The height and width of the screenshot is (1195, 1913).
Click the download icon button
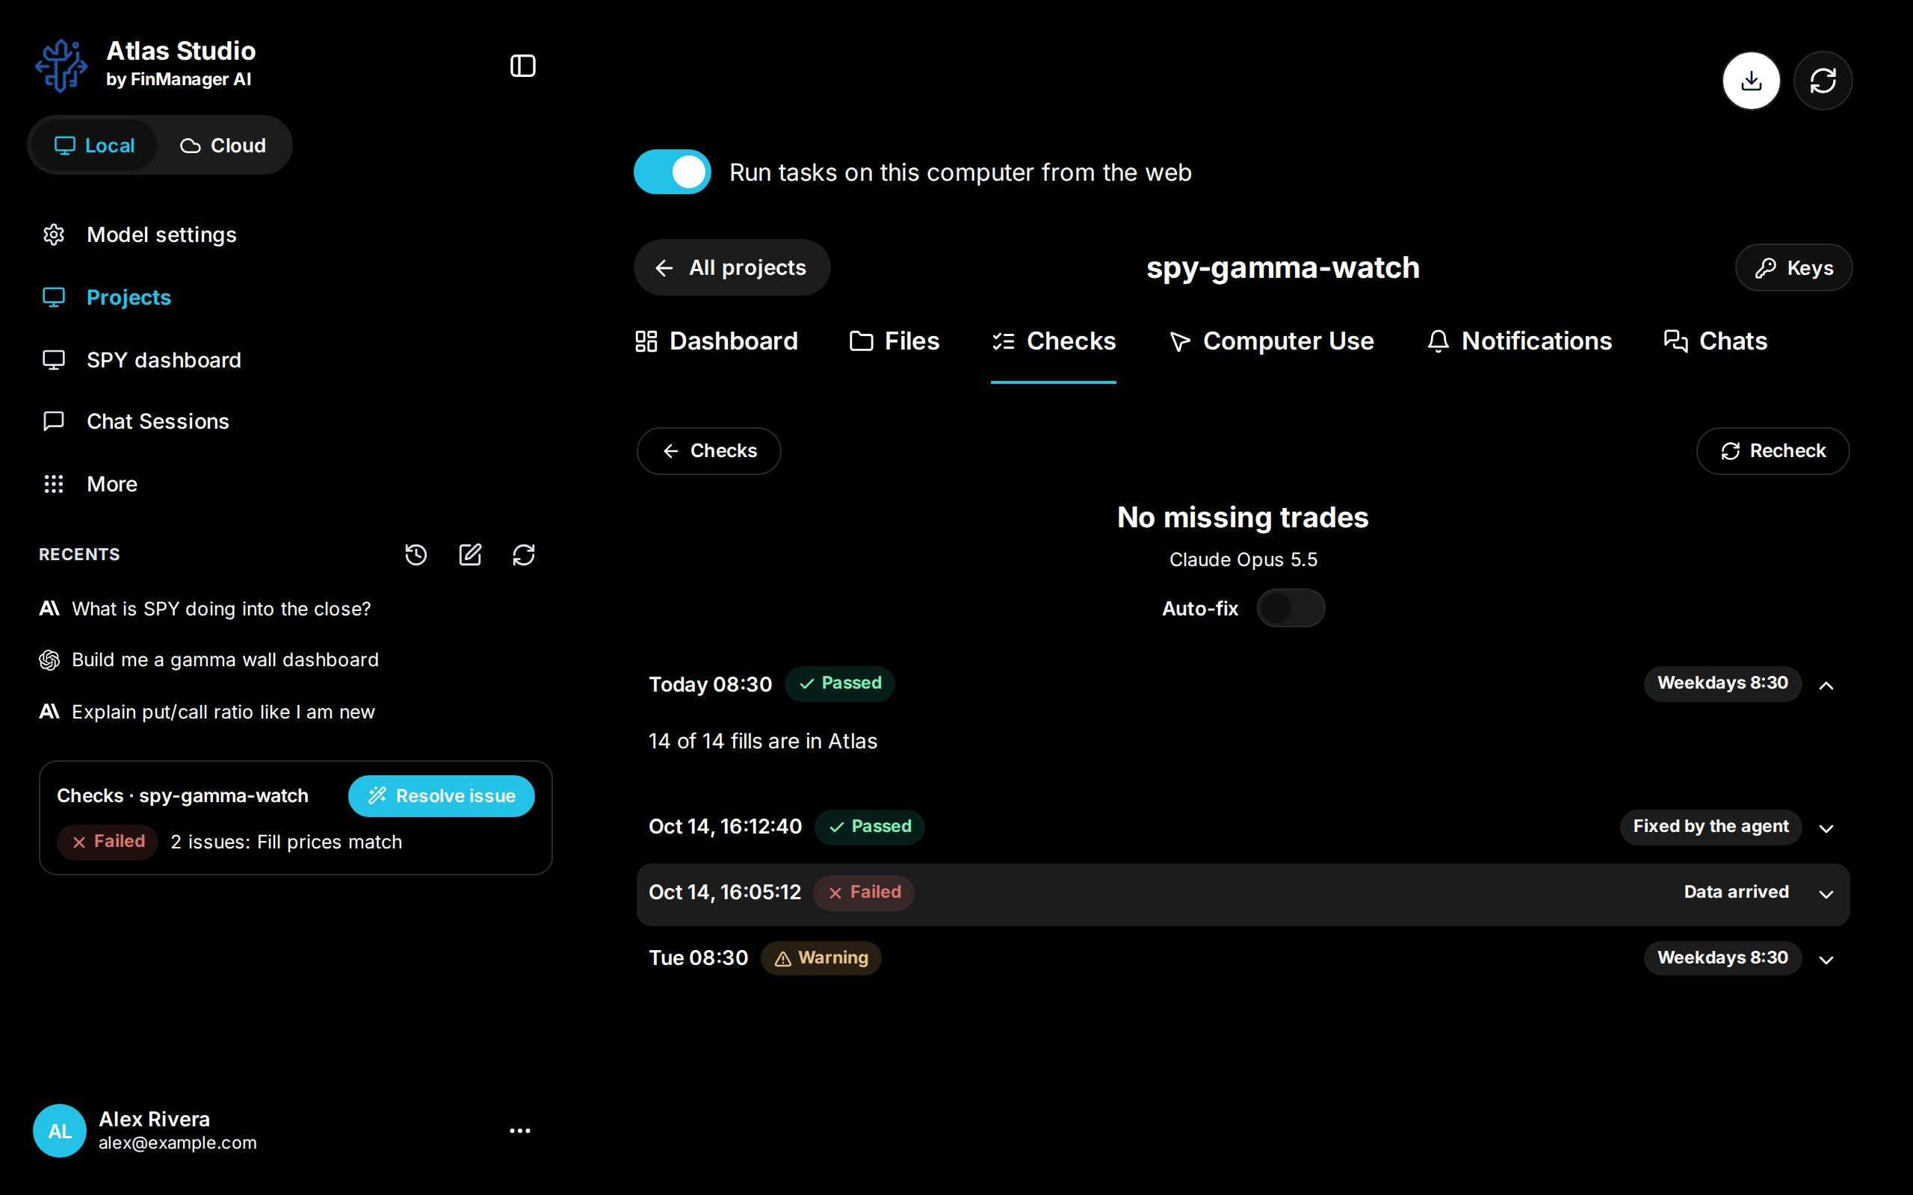pyautogui.click(x=1751, y=81)
